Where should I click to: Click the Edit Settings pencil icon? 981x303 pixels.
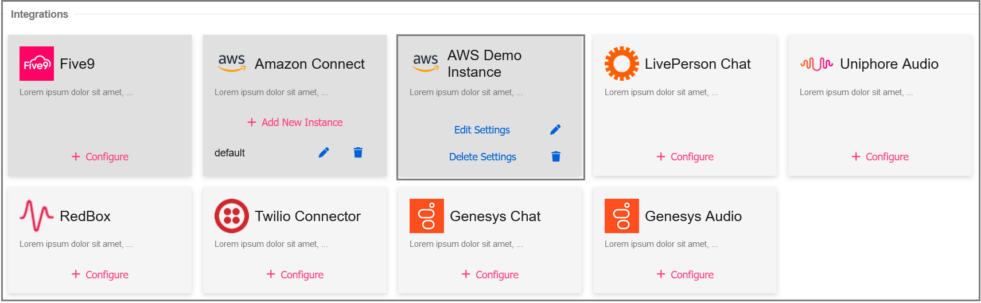pos(555,129)
